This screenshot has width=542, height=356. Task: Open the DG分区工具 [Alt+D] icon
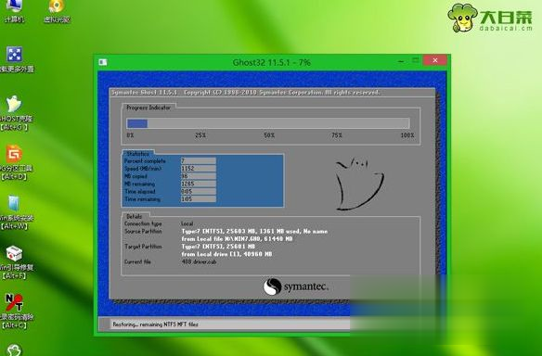[x=15, y=162]
